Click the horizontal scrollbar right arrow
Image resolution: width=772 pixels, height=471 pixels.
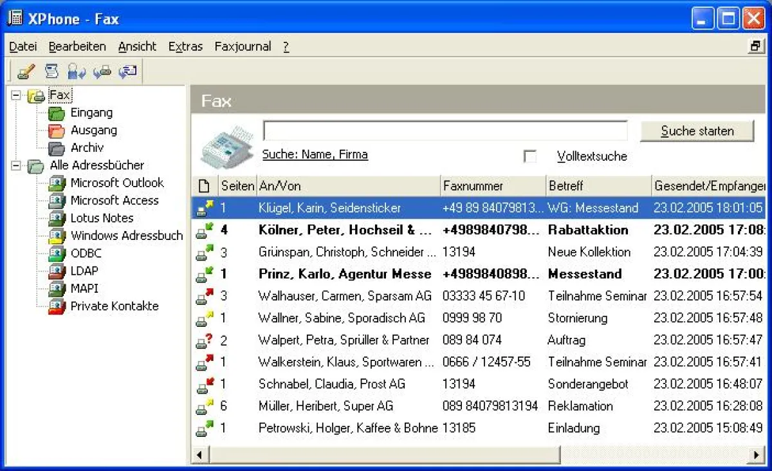(757, 456)
